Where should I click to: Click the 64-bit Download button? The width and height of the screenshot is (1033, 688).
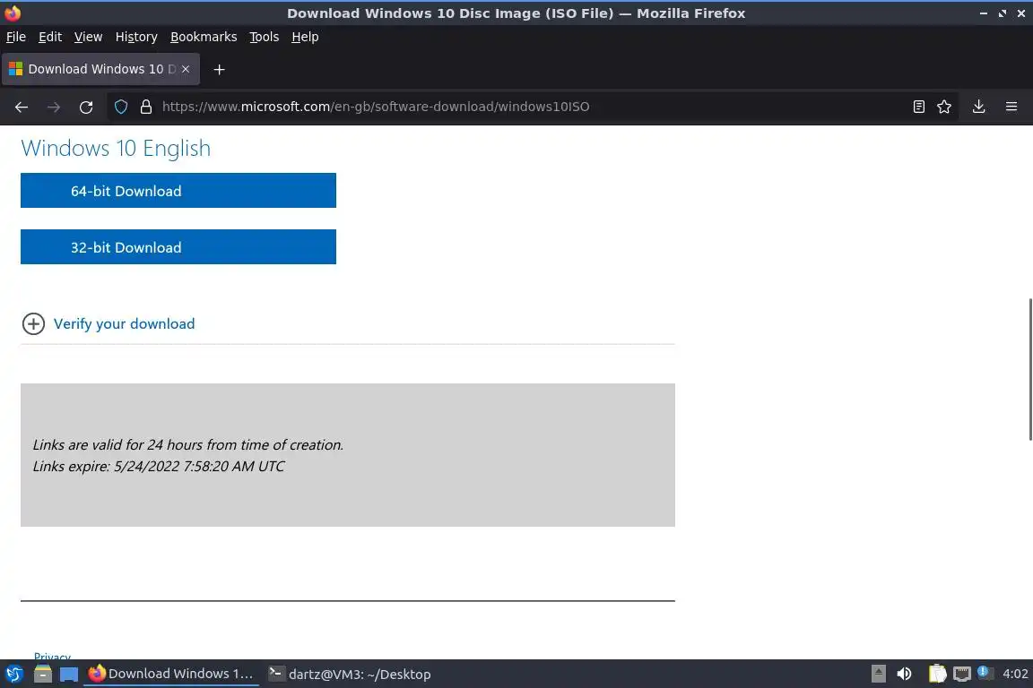[x=178, y=190]
